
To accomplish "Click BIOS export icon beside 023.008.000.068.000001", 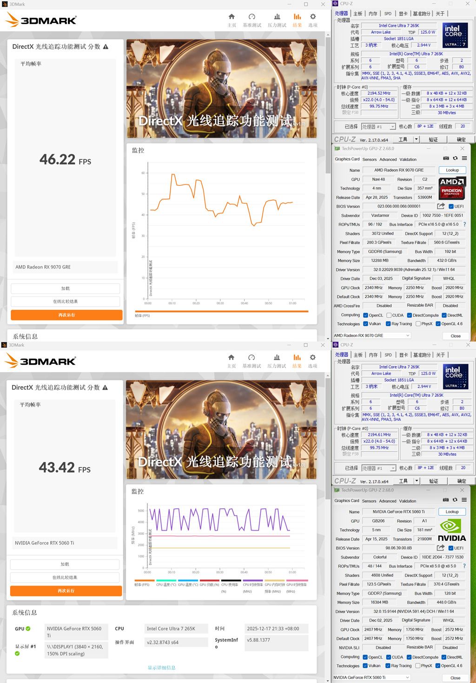I will [441, 206].
